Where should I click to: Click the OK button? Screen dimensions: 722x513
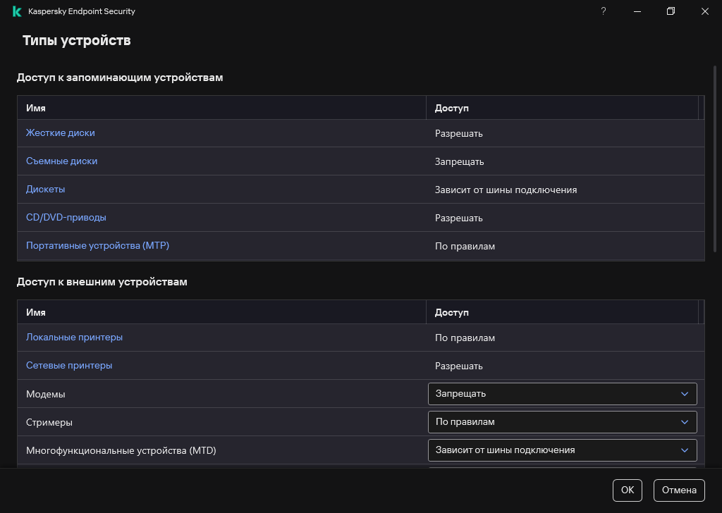point(627,490)
